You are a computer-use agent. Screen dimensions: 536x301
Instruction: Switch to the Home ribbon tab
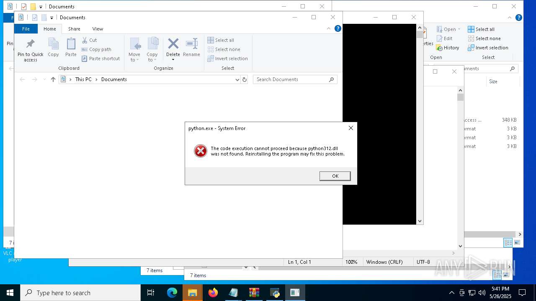[x=50, y=29]
